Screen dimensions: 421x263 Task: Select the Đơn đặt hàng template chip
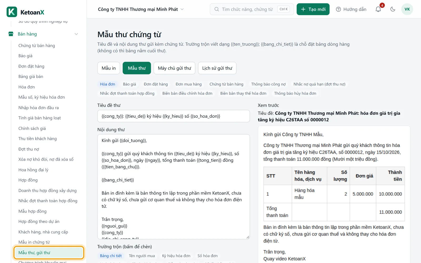pyautogui.click(x=156, y=84)
